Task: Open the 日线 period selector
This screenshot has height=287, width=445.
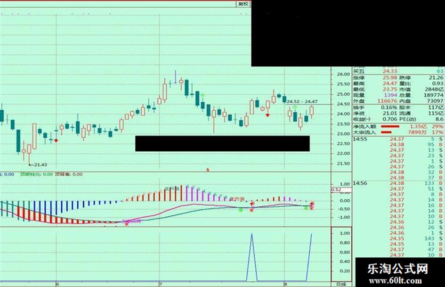Action: [x=341, y=284]
